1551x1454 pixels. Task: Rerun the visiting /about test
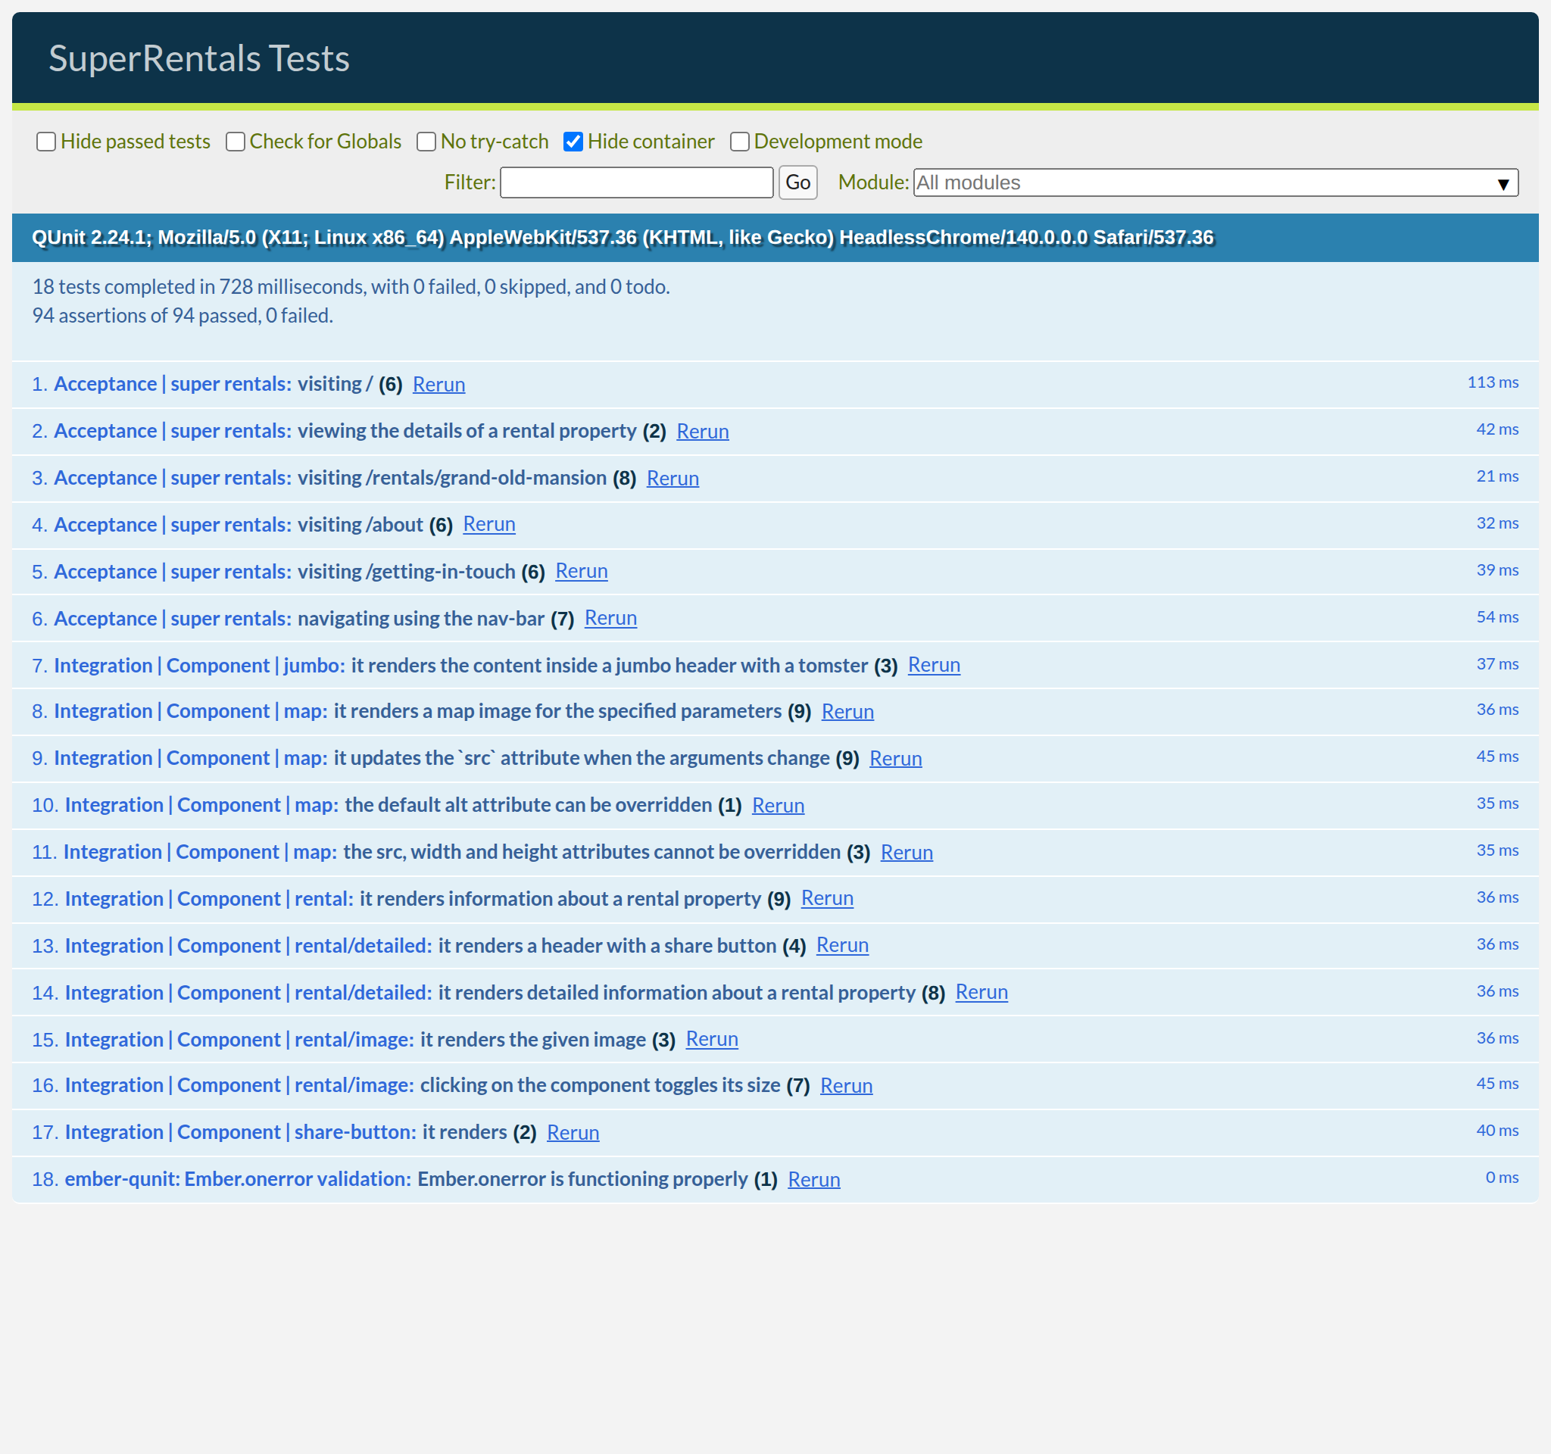coord(488,524)
